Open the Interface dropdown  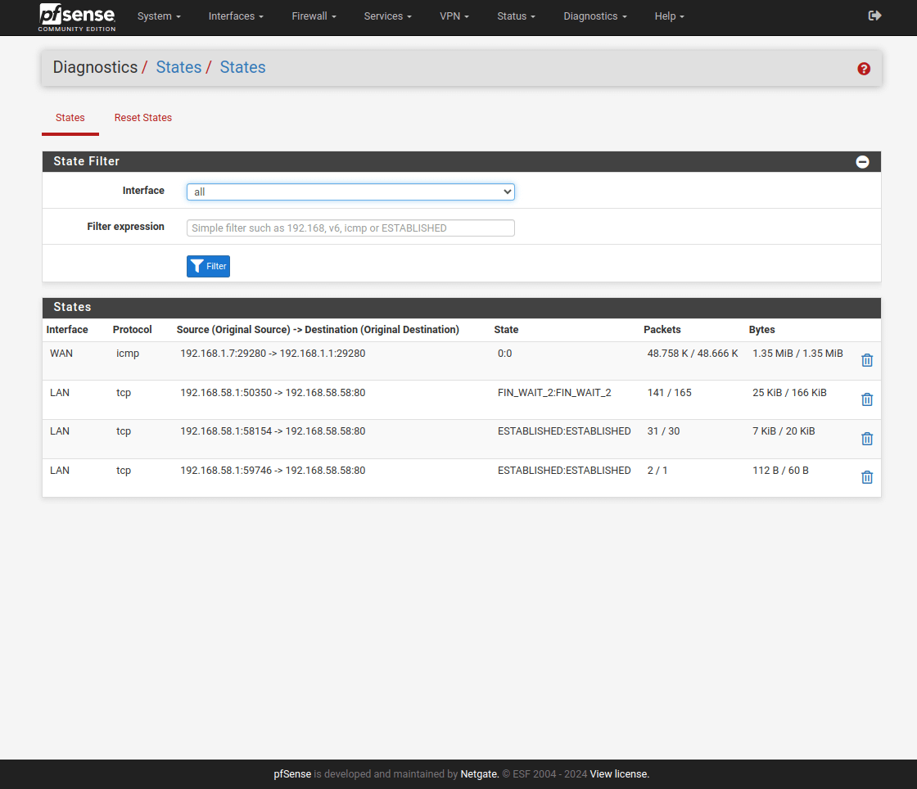[x=350, y=192]
